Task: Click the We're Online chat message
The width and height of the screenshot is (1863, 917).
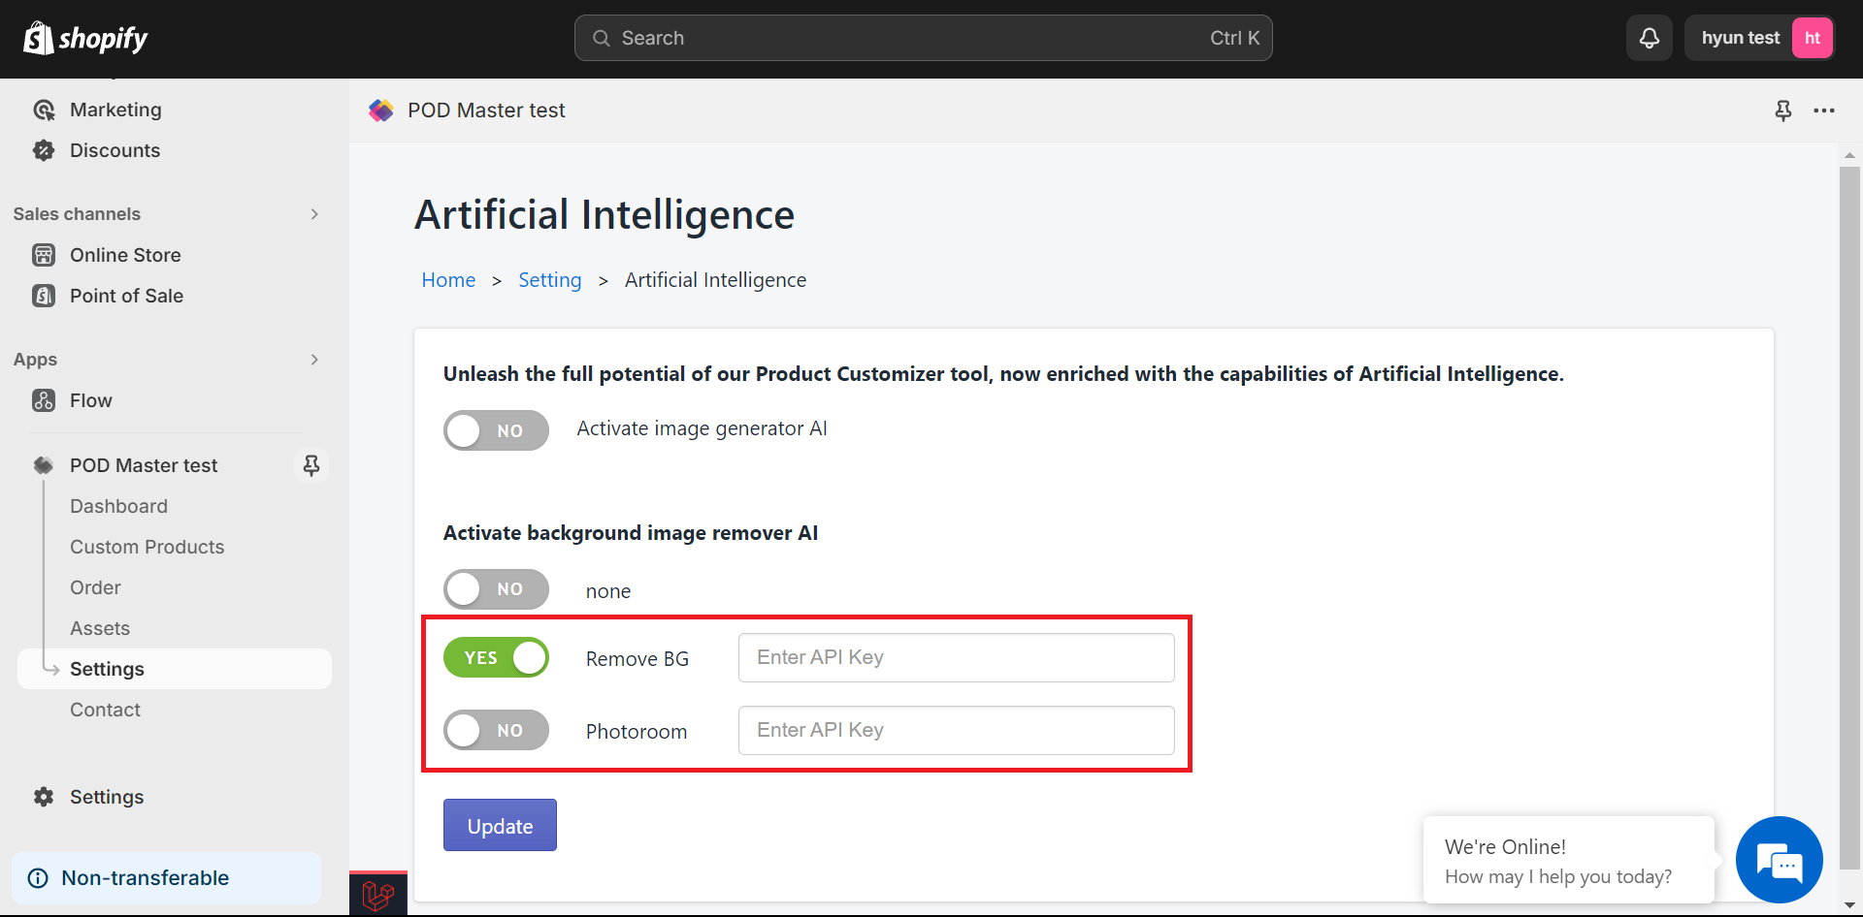Action: click(x=1568, y=861)
